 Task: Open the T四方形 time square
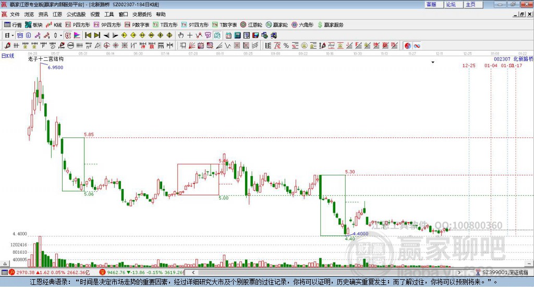click(x=165, y=25)
